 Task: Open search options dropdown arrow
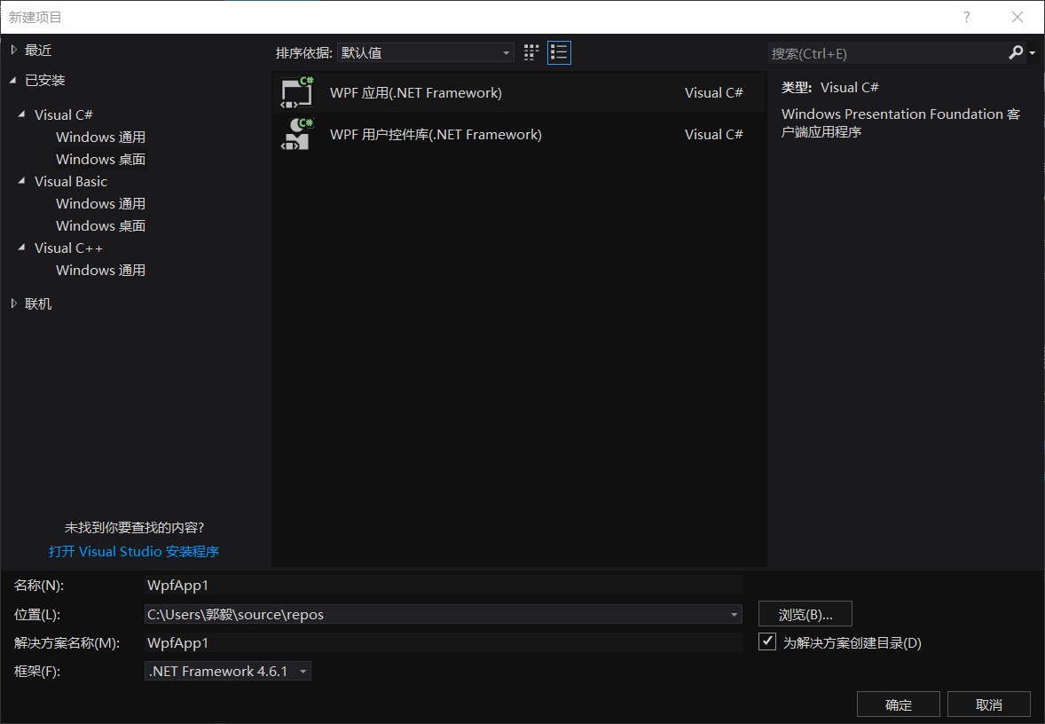coord(1033,52)
